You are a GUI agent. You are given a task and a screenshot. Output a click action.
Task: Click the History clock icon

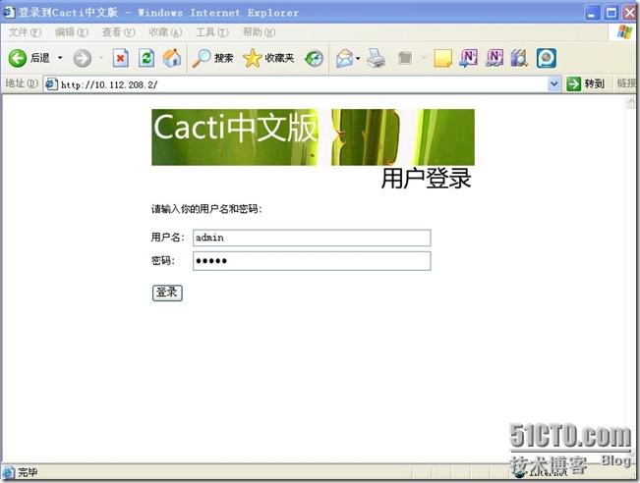click(315, 58)
